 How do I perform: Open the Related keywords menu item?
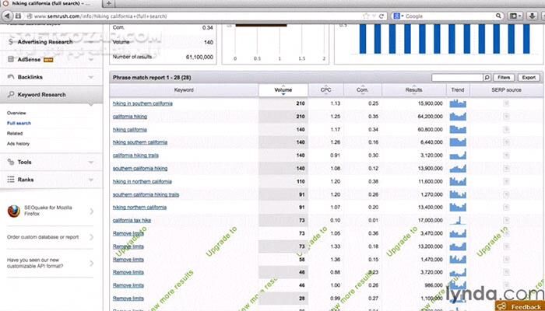coord(15,134)
